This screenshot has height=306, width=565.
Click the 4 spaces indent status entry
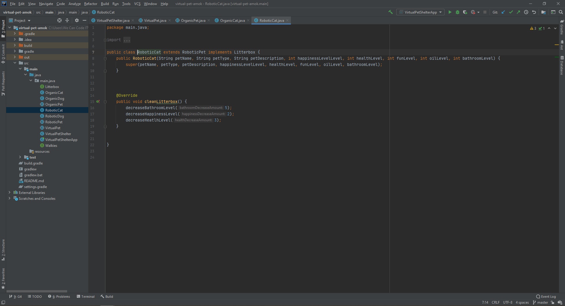tap(522, 302)
